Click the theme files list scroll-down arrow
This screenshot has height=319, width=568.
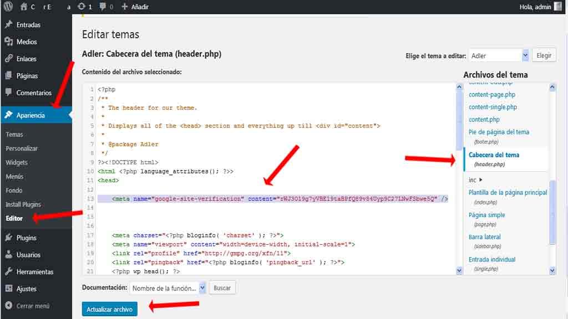coord(552,270)
